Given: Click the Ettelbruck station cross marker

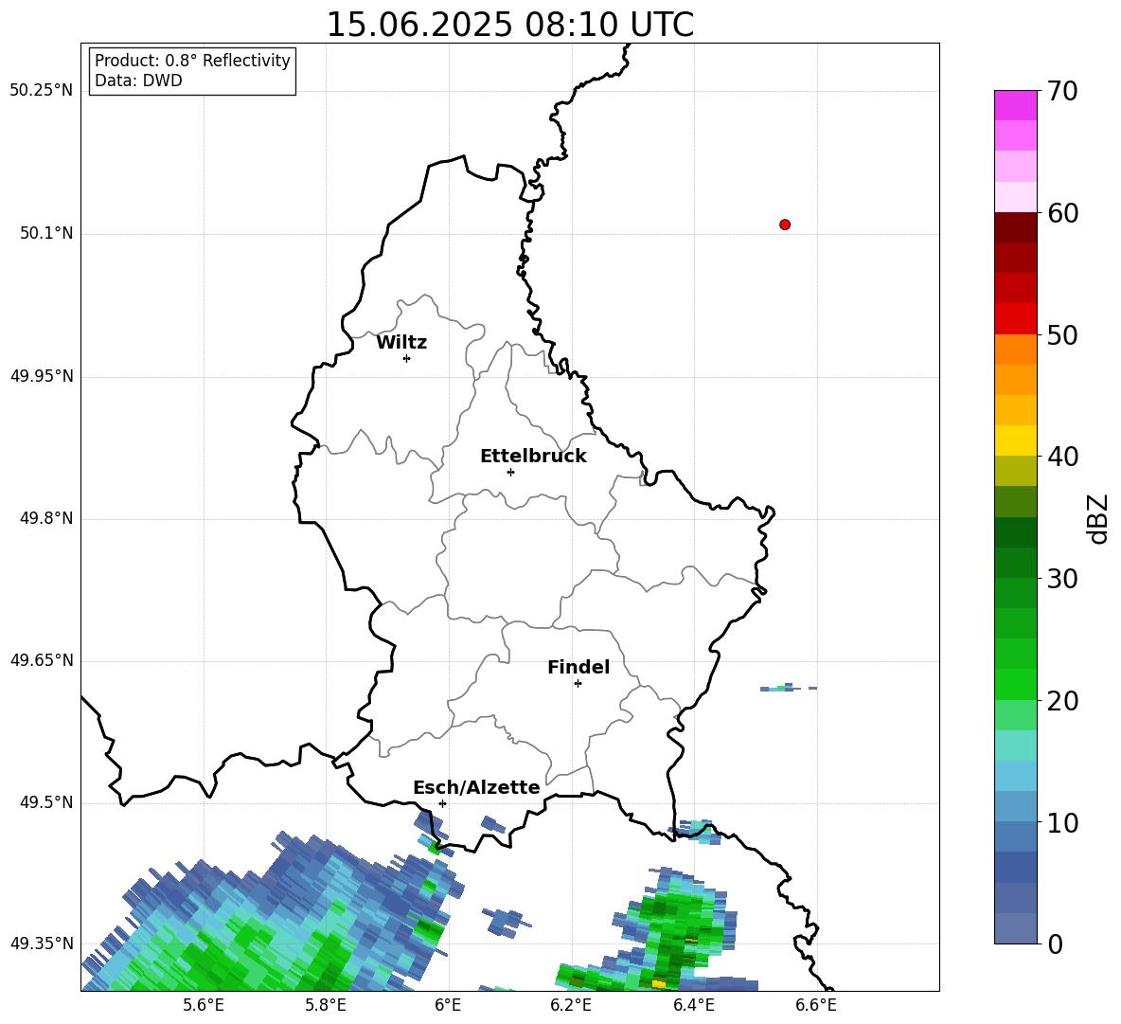Looking at the screenshot, I should click(x=510, y=472).
